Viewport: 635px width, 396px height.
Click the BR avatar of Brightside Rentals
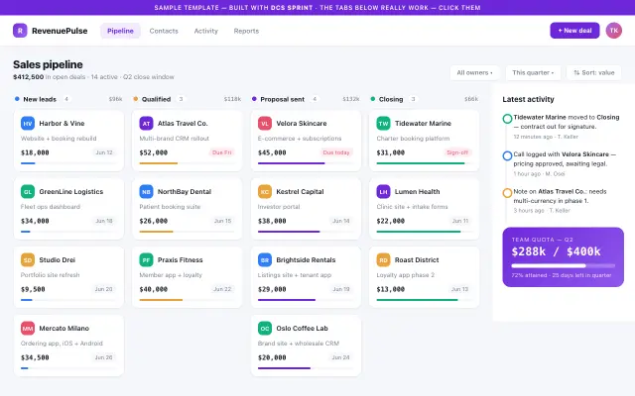pos(265,259)
